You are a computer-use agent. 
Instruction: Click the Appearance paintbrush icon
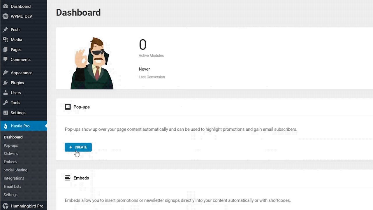tap(5, 73)
